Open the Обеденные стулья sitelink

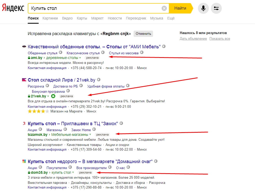(43, 53)
